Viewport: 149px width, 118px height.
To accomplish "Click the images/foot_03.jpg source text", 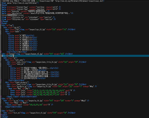I will pos(38,113).
